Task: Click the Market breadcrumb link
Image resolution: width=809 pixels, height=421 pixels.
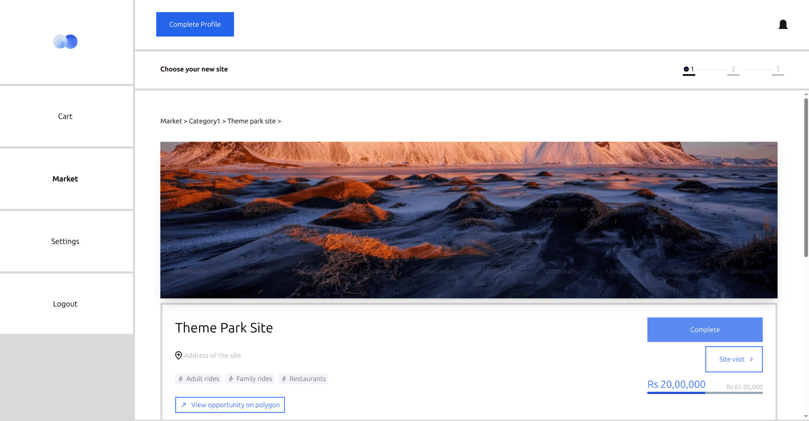Action: 171,121
